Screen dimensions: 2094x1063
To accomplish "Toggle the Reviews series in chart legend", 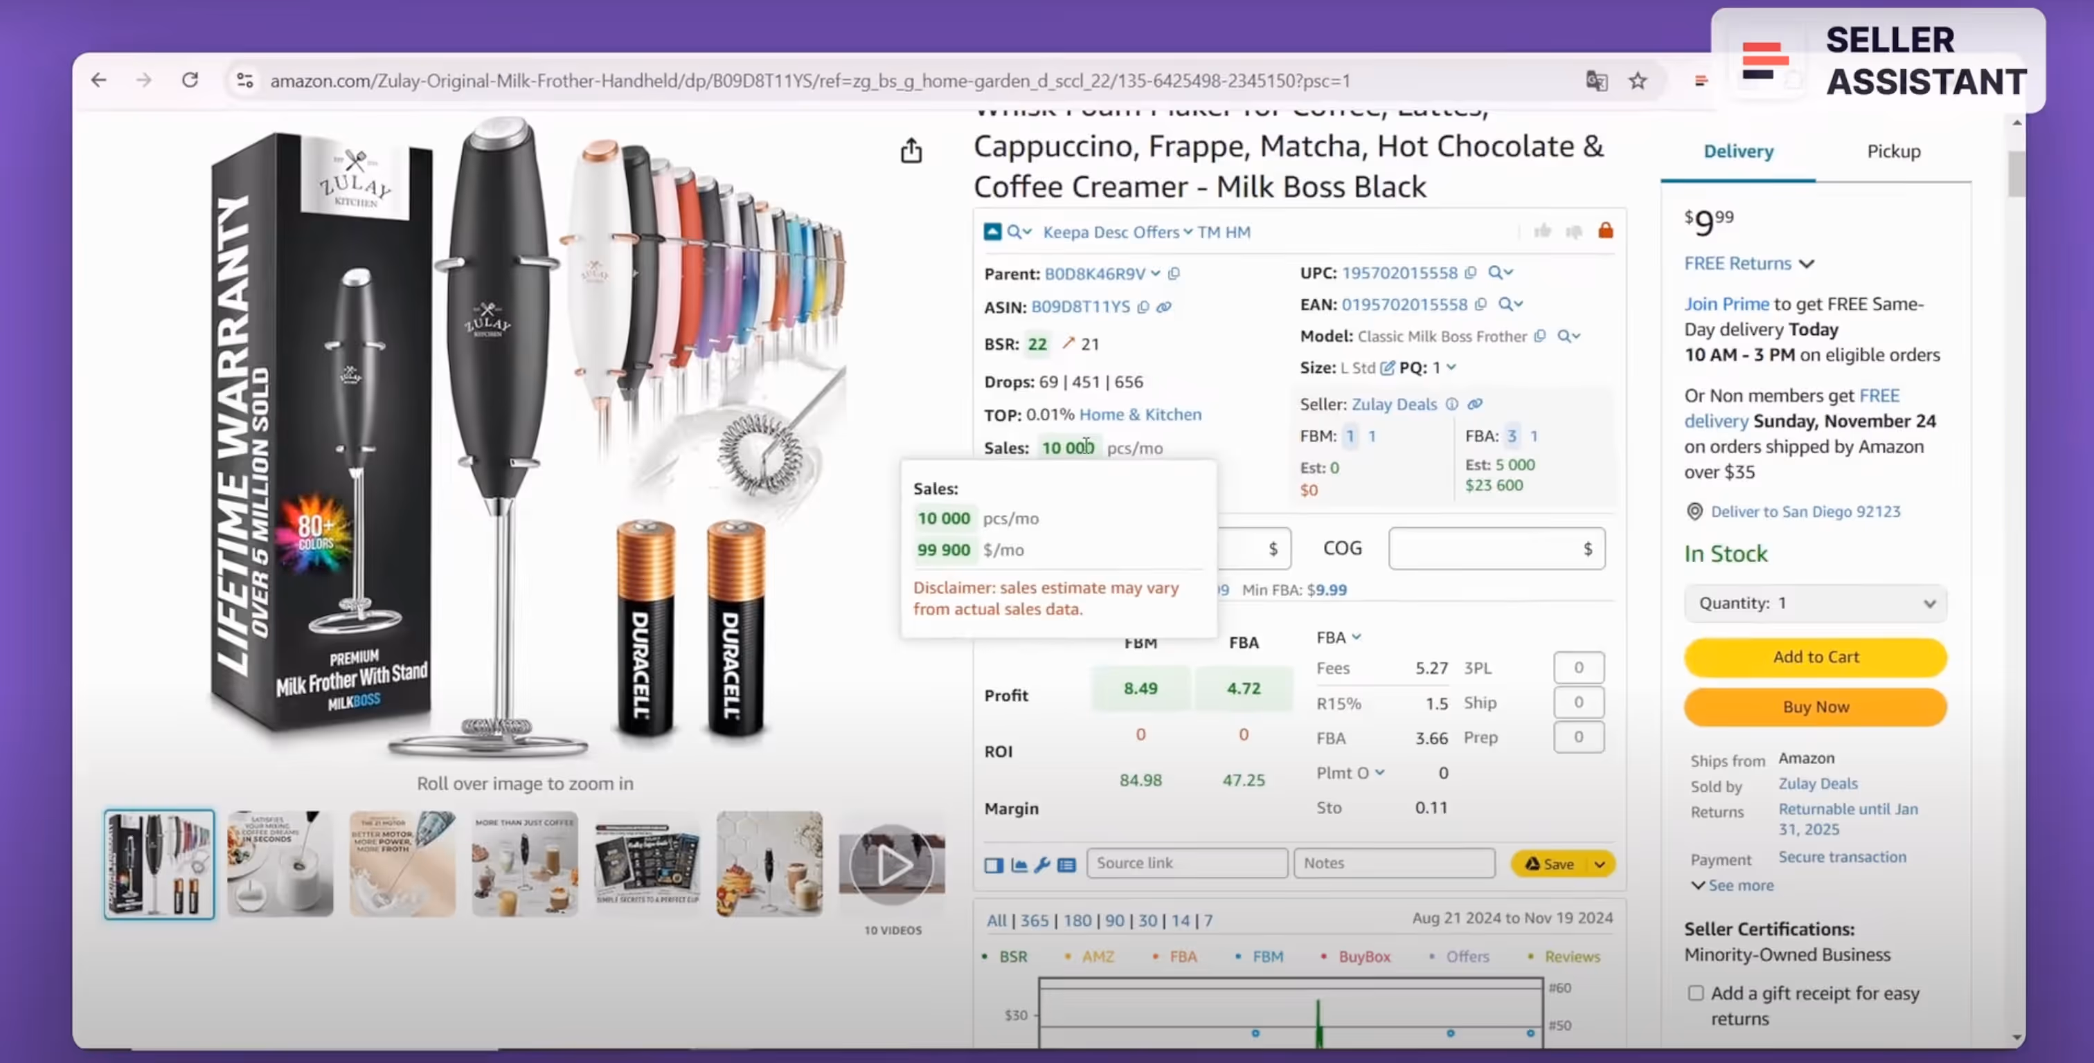I will 1570,956.
